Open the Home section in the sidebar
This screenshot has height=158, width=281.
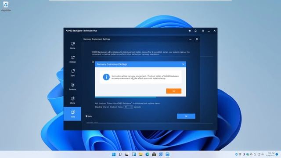coord(72,46)
